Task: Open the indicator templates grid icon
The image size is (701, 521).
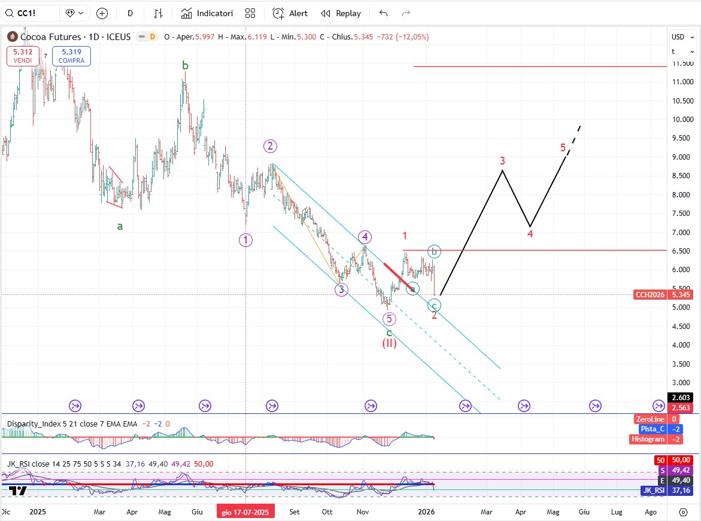Action: point(250,13)
